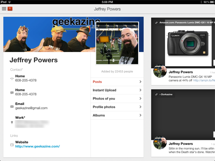Open Photos of you
The image size is (215, 161).
[x=117, y=99]
